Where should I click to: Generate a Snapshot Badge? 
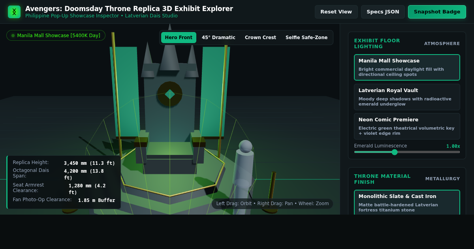coord(437,12)
